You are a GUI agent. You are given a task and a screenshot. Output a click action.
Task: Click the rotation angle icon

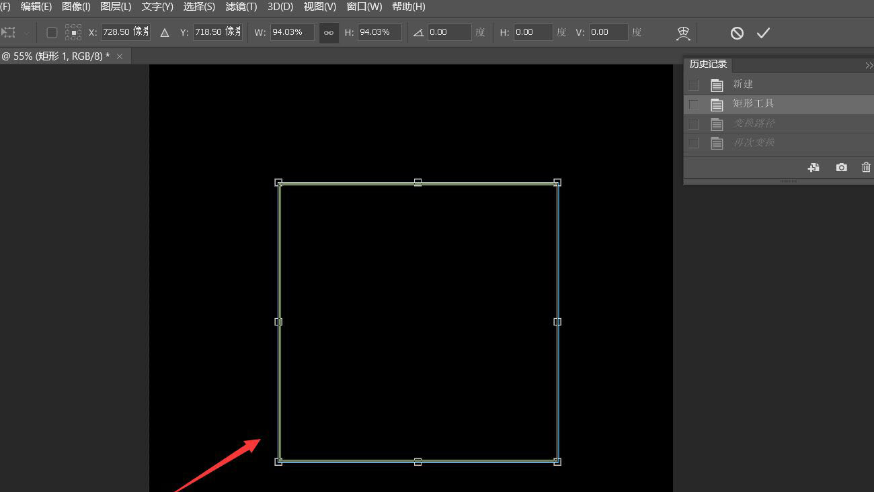point(418,32)
